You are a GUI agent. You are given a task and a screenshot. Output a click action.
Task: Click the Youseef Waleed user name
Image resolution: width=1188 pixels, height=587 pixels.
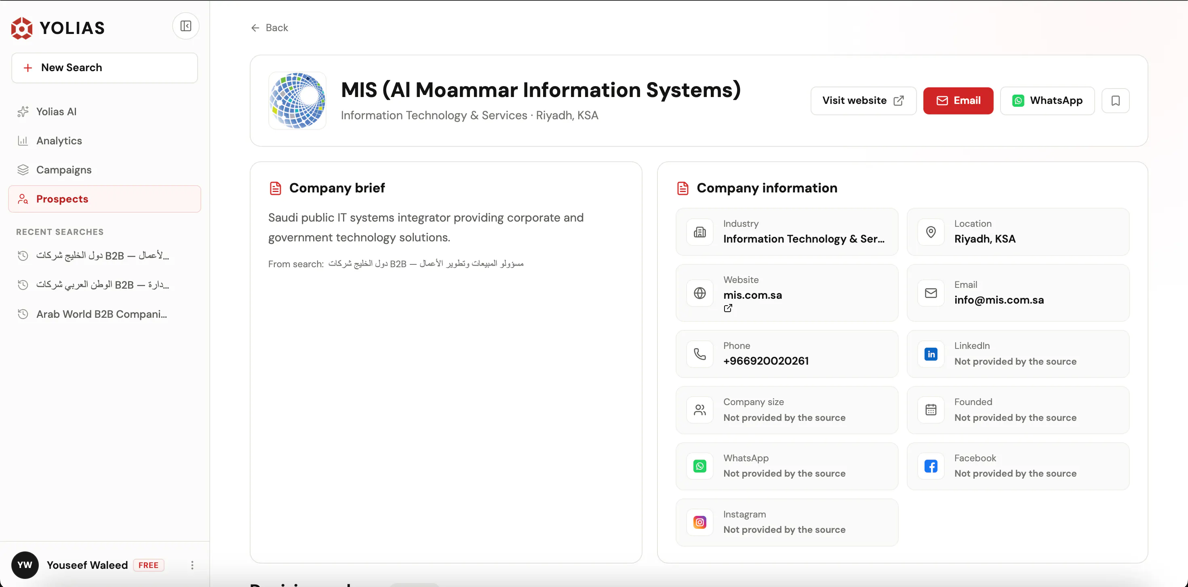87,565
